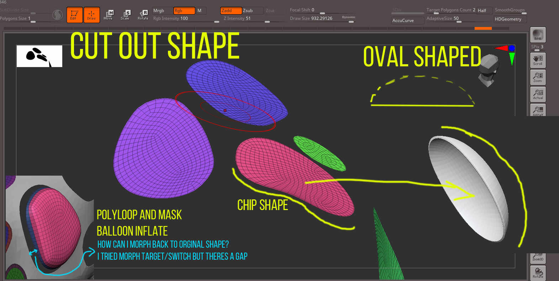Click the HDGeometry button

510,19
